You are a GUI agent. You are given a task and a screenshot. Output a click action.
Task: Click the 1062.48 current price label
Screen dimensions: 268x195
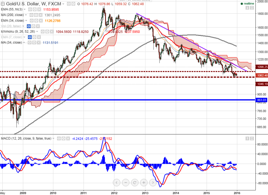point(262,75)
